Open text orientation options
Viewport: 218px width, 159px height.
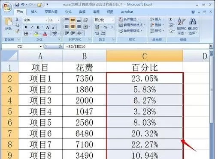click(79, 33)
